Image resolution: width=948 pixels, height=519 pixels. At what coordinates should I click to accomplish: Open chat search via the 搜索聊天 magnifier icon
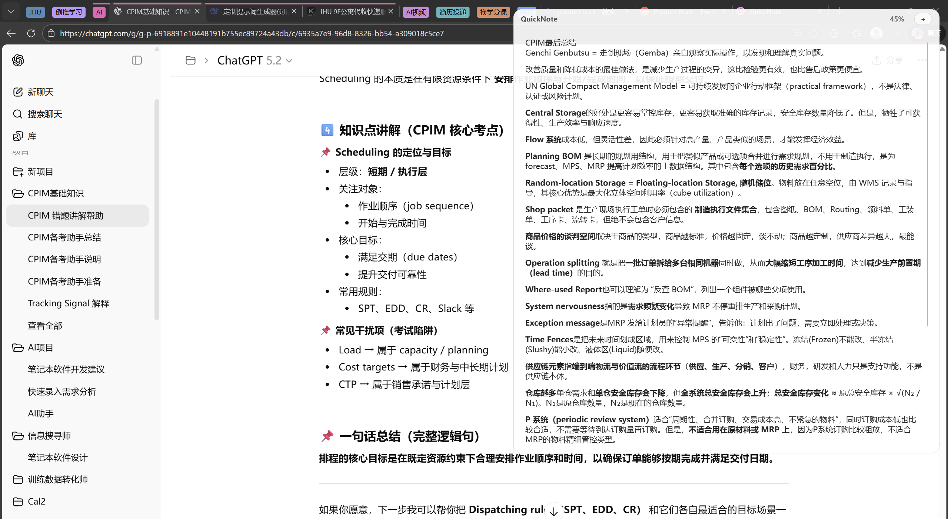click(17, 114)
